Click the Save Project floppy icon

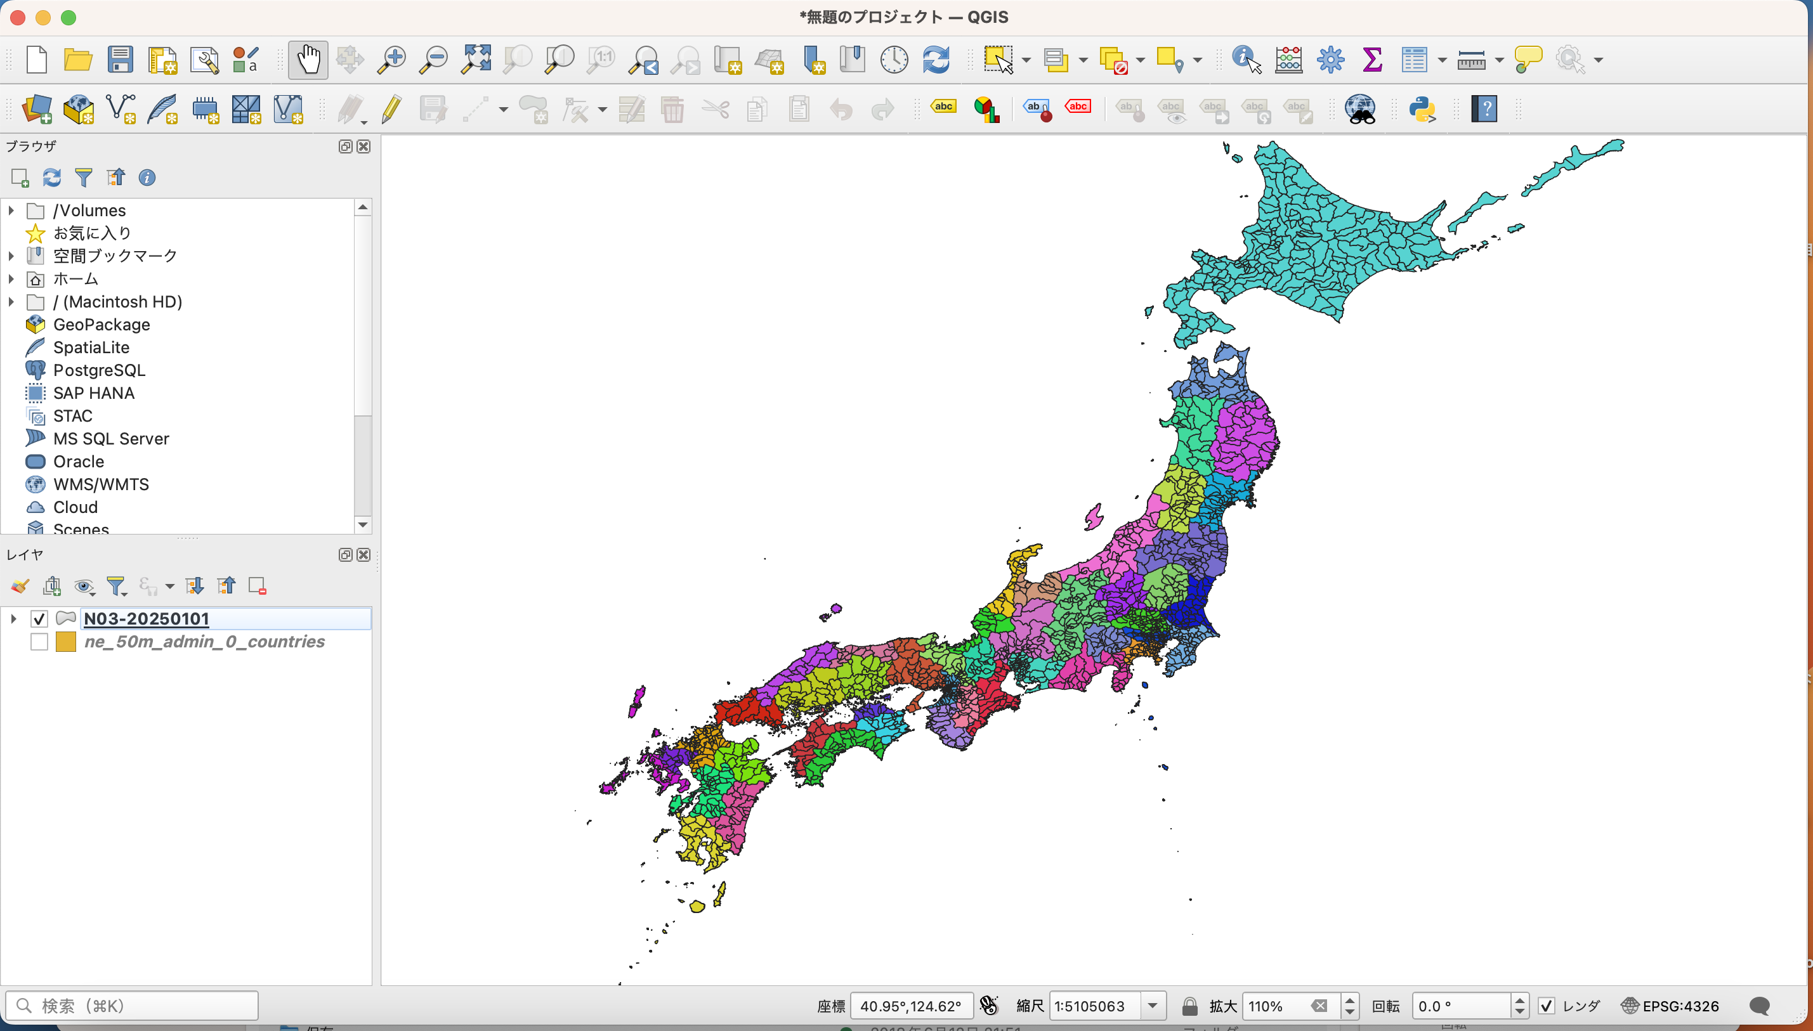[x=120, y=60]
